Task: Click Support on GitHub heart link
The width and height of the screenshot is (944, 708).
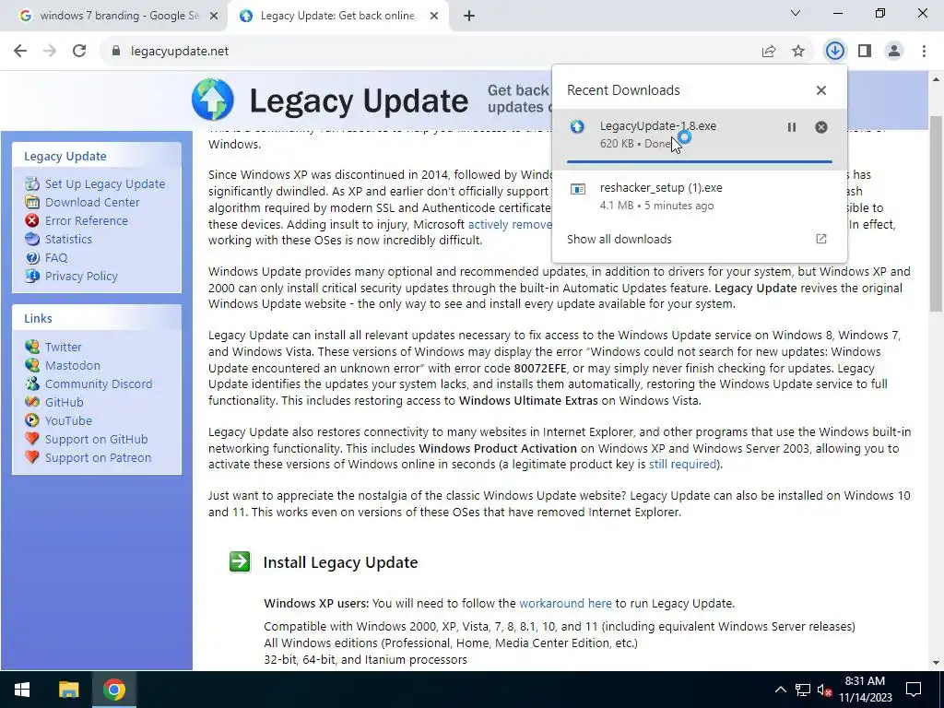Action: 96,440
